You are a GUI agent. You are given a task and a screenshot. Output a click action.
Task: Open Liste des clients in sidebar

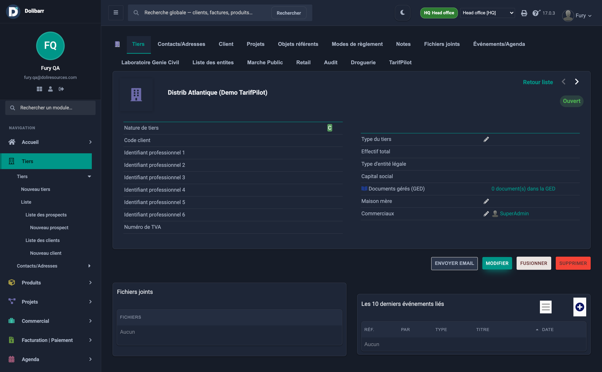[x=42, y=241]
